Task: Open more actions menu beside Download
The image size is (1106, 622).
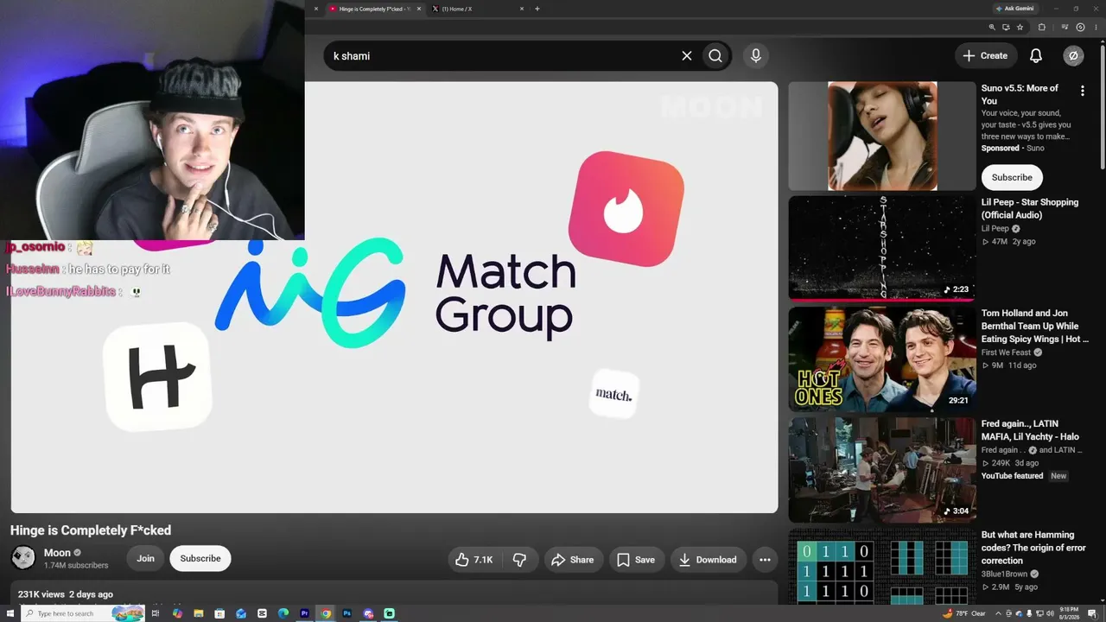Action: [765, 560]
